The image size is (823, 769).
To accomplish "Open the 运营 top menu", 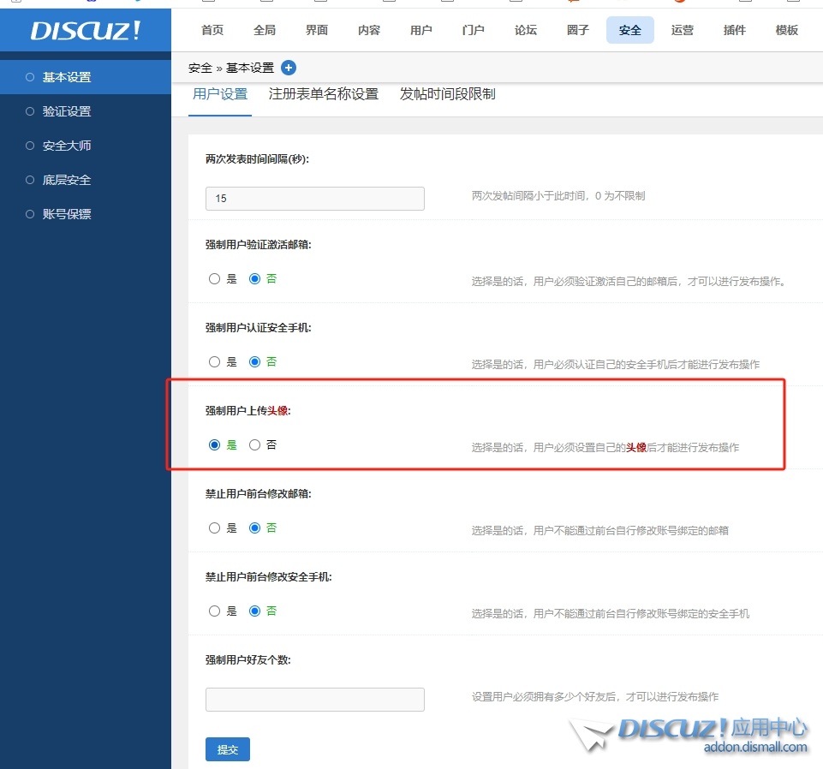I will (683, 30).
